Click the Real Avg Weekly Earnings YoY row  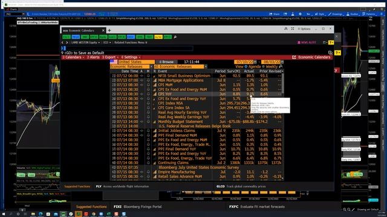pos(197,117)
